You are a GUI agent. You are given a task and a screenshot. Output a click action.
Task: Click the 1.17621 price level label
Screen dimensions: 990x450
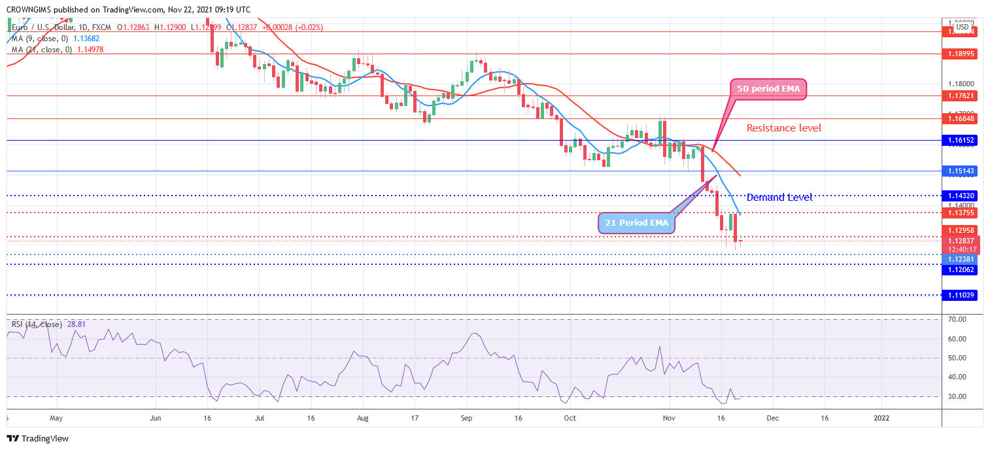(x=959, y=95)
